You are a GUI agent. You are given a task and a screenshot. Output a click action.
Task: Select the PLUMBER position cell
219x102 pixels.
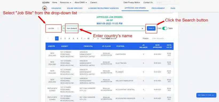point(120,72)
